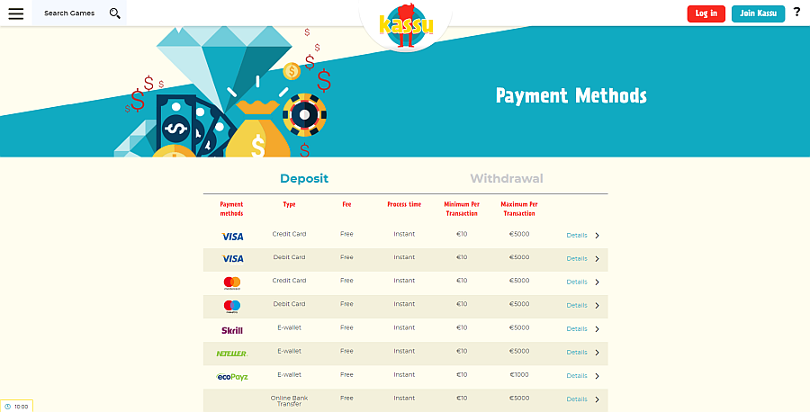Click Free fee in ecoPayz row

click(x=346, y=375)
